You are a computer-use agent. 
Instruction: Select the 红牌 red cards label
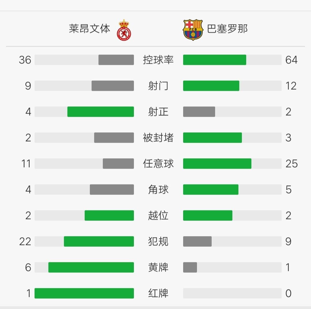click(x=158, y=293)
